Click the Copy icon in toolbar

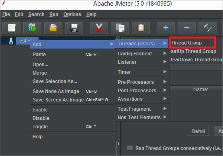tap(120, 28)
